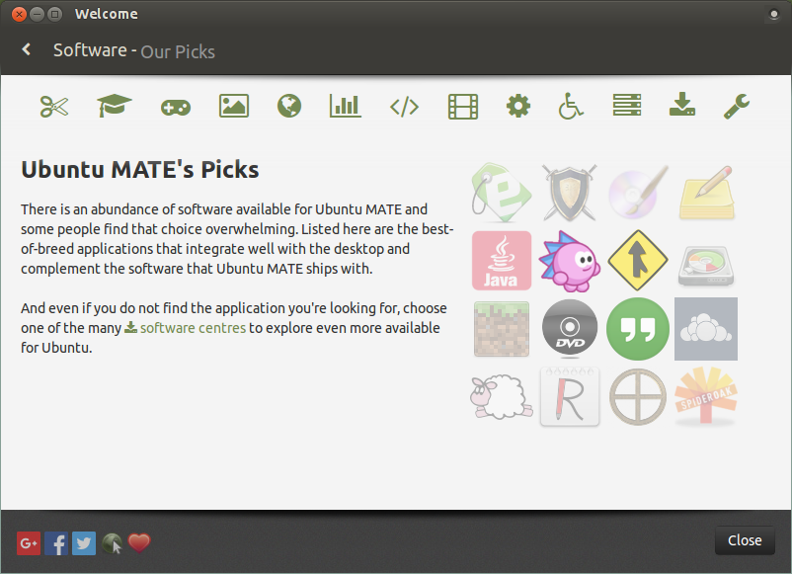Follow the software centres link
This screenshot has width=792, height=574.
(193, 328)
